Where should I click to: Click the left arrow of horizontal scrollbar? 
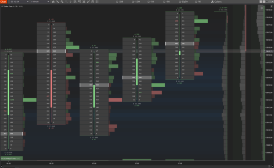[x=1, y=167]
